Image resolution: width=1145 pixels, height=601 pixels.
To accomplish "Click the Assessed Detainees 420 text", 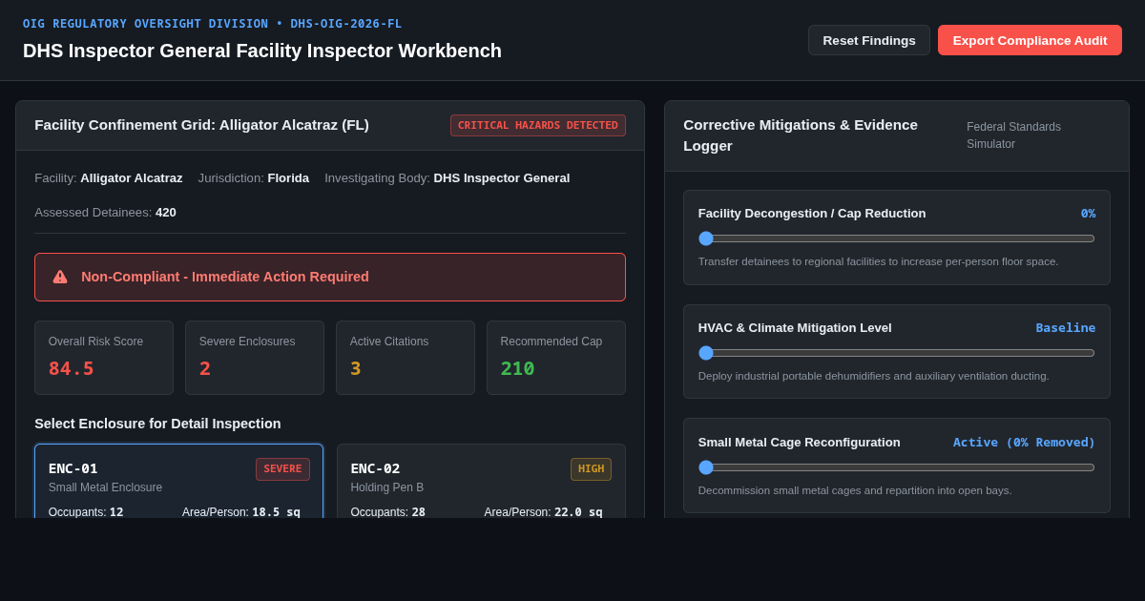I will [105, 213].
